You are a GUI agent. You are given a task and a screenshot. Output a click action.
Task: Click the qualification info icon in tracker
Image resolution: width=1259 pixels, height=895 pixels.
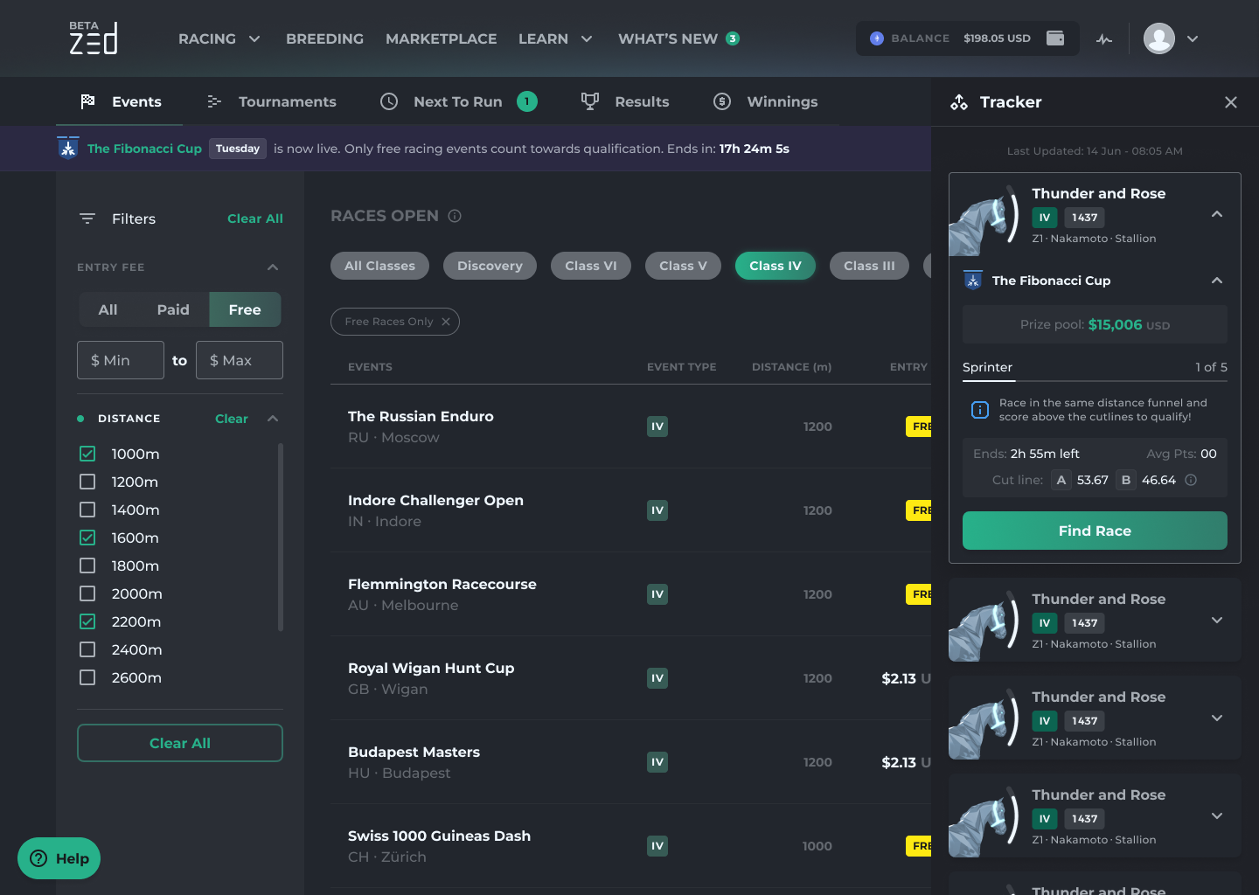tap(980, 410)
